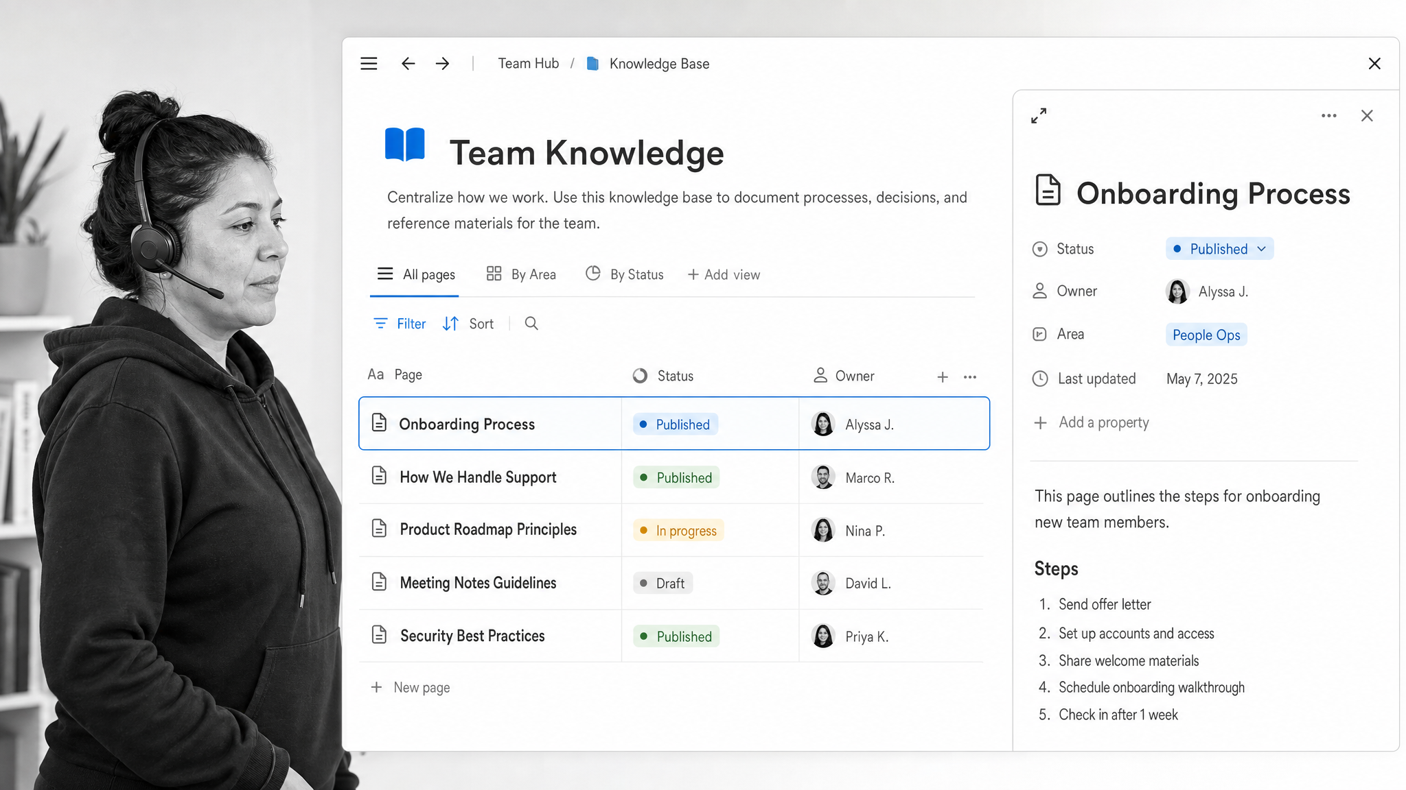Click the Onboarding Process panel title
Viewport: 1406px width, 790px height.
pos(1213,193)
